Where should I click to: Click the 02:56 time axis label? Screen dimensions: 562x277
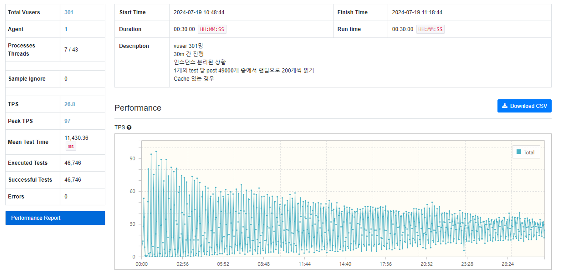(182, 264)
